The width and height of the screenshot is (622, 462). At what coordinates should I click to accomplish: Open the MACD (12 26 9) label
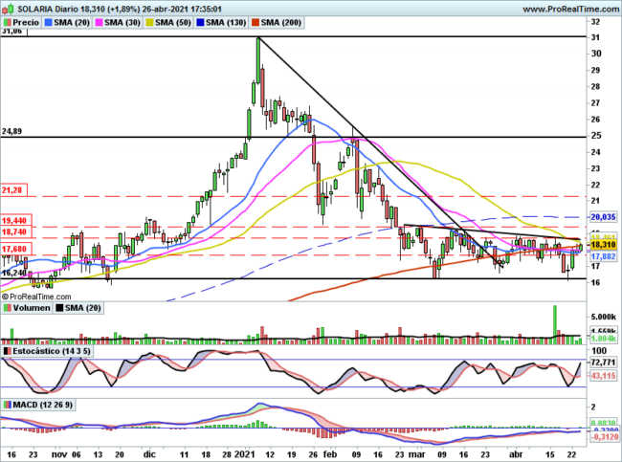click(43, 405)
